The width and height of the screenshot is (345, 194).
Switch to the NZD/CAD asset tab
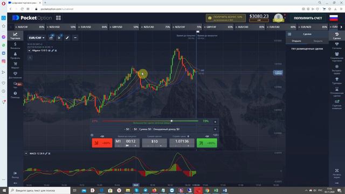point(155,27)
